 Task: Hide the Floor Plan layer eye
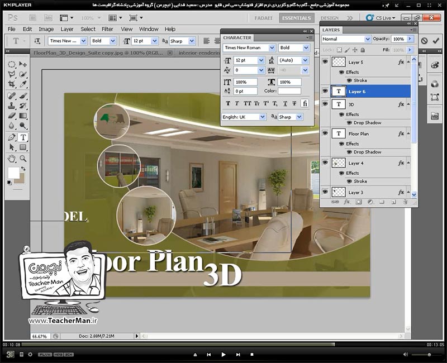[325, 133]
